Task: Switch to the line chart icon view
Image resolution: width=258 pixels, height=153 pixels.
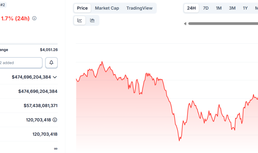Action: click(x=80, y=20)
